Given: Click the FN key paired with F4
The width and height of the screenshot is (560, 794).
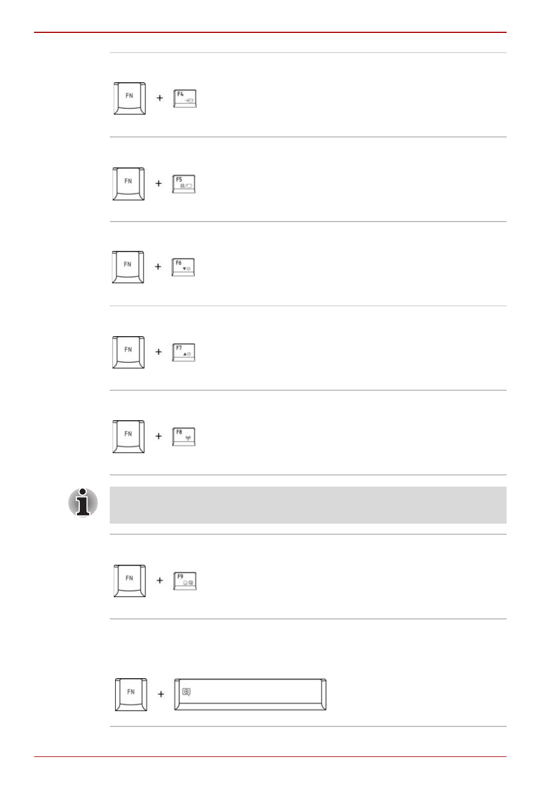Looking at the screenshot, I should (x=130, y=98).
